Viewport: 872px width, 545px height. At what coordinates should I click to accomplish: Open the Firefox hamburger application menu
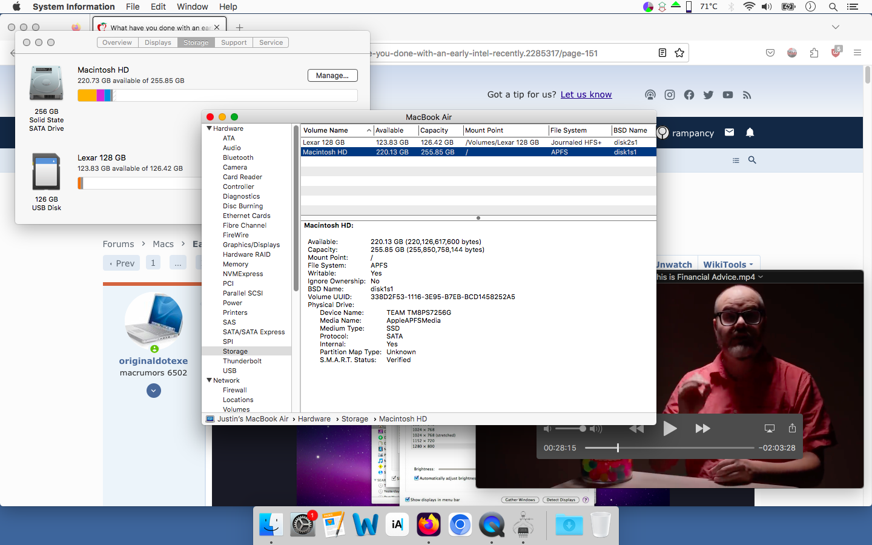[x=857, y=53]
